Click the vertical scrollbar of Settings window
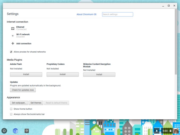 (176, 42)
